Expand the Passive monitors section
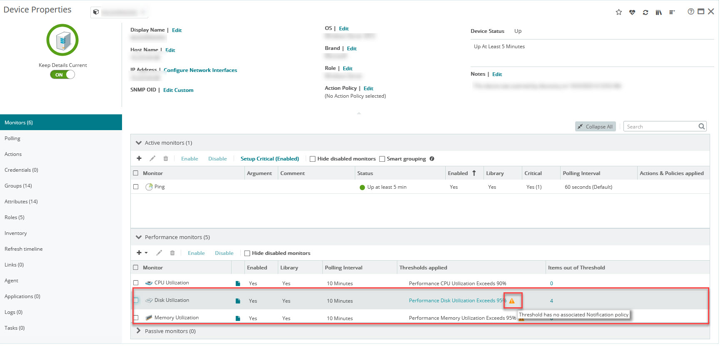723x348 pixels. (139, 331)
